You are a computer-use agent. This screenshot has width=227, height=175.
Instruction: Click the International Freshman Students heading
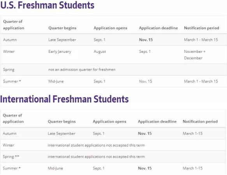click(64, 99)
